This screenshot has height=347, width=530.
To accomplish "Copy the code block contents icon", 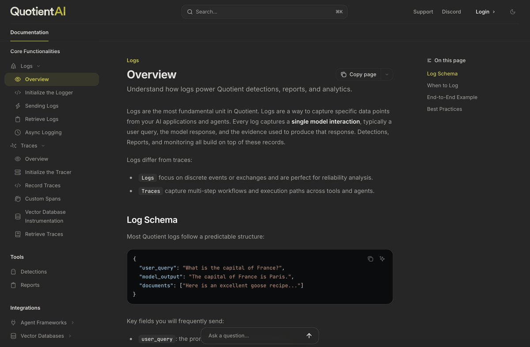I will coord(371,259).
